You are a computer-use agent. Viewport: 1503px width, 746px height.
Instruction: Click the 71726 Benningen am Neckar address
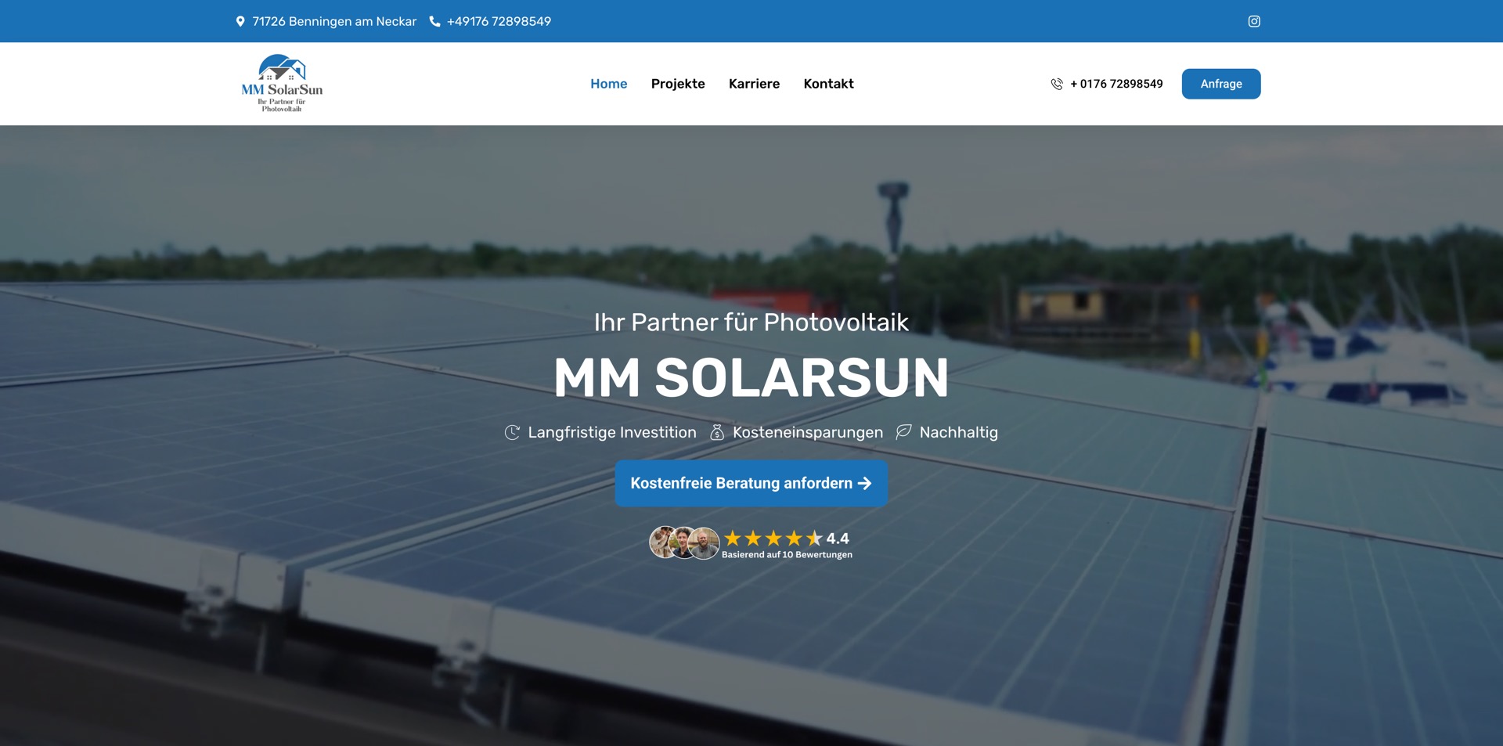[334, 21]
